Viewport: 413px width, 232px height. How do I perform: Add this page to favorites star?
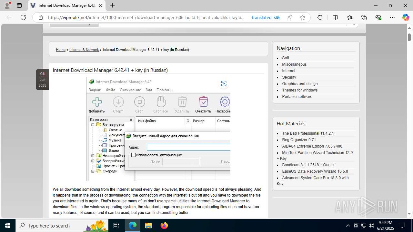303,17
